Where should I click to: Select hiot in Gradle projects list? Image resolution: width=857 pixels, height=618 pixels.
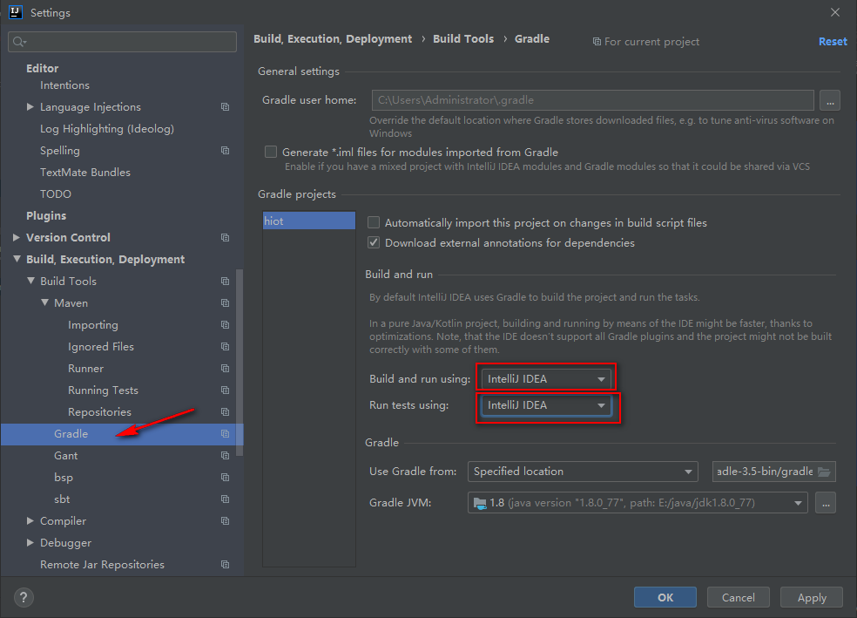pos(309,221)
